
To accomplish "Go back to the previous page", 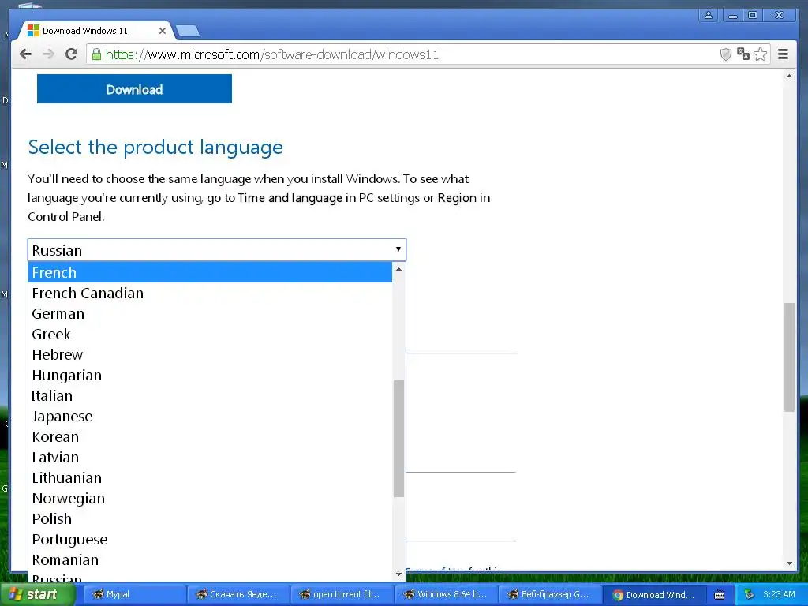I will coord(25,54).
